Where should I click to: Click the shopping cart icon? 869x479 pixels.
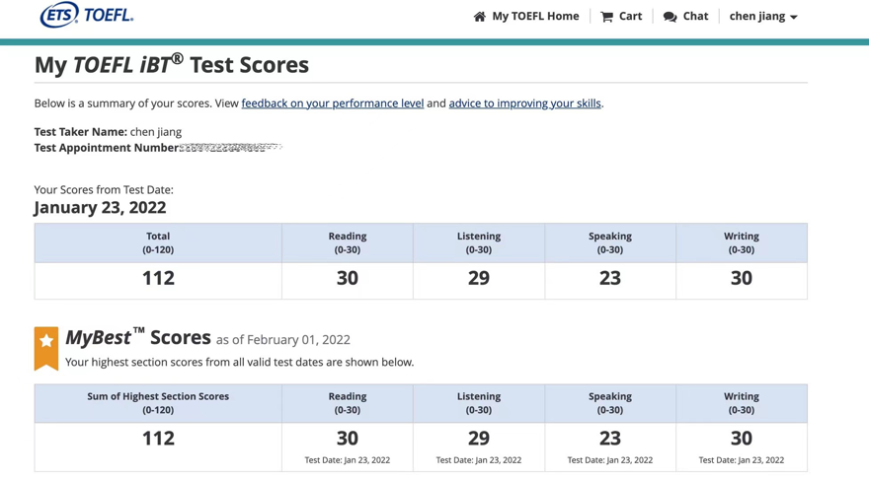(x=606, y=17)
